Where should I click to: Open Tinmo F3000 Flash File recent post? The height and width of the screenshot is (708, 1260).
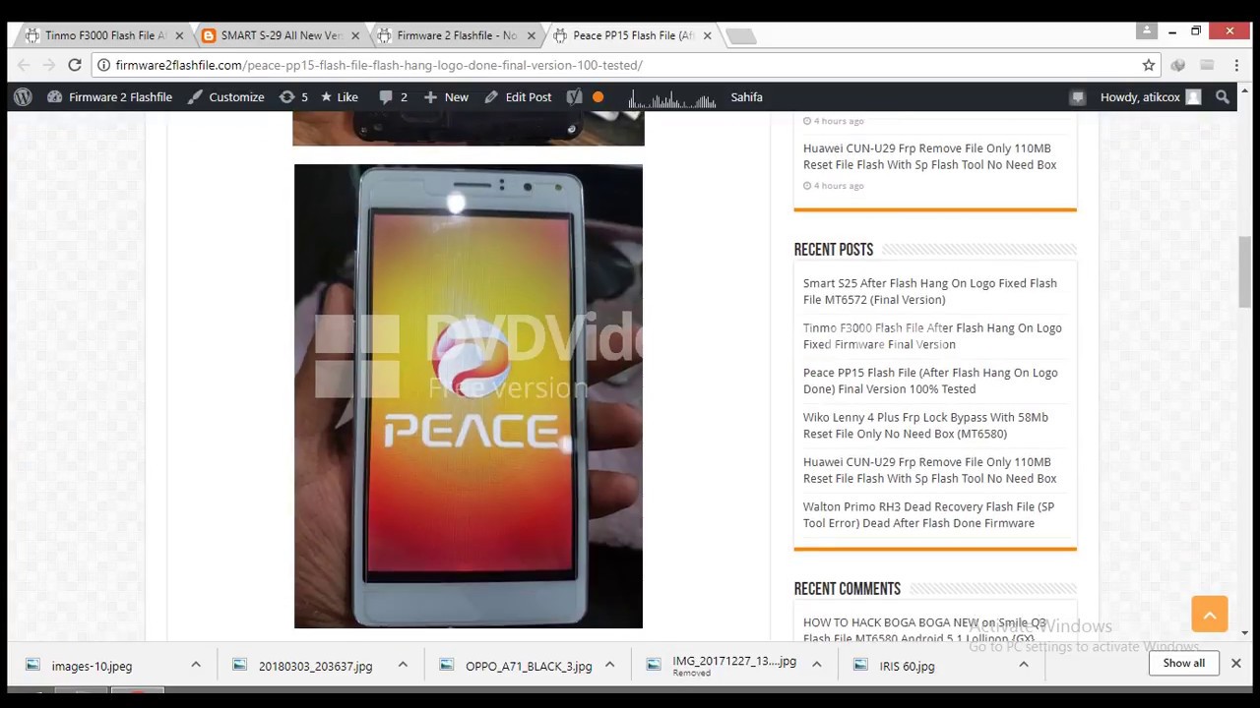pyautogui.click(x=932, y=336)
